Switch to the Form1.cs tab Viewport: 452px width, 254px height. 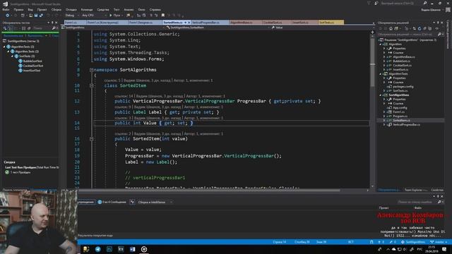click(x=75, y=22)
